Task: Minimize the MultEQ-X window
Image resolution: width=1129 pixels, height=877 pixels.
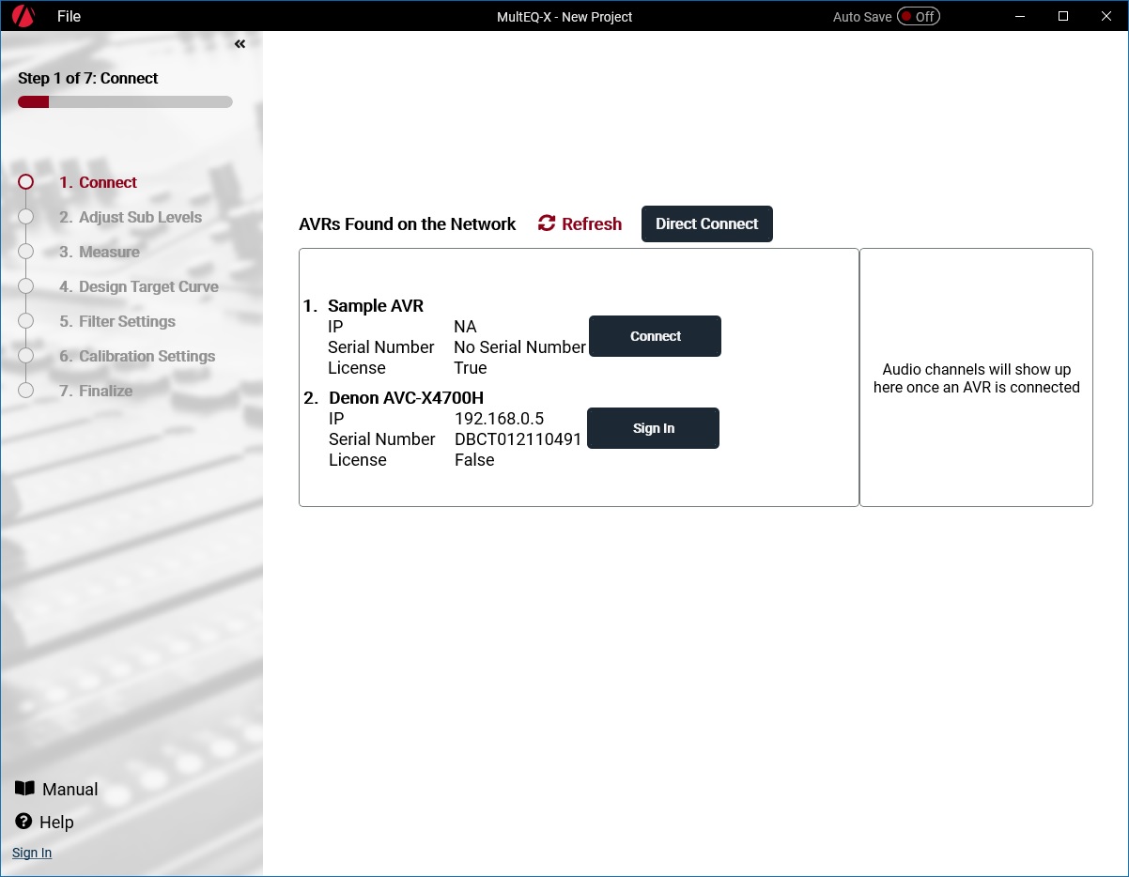Action: point(1020,16)
